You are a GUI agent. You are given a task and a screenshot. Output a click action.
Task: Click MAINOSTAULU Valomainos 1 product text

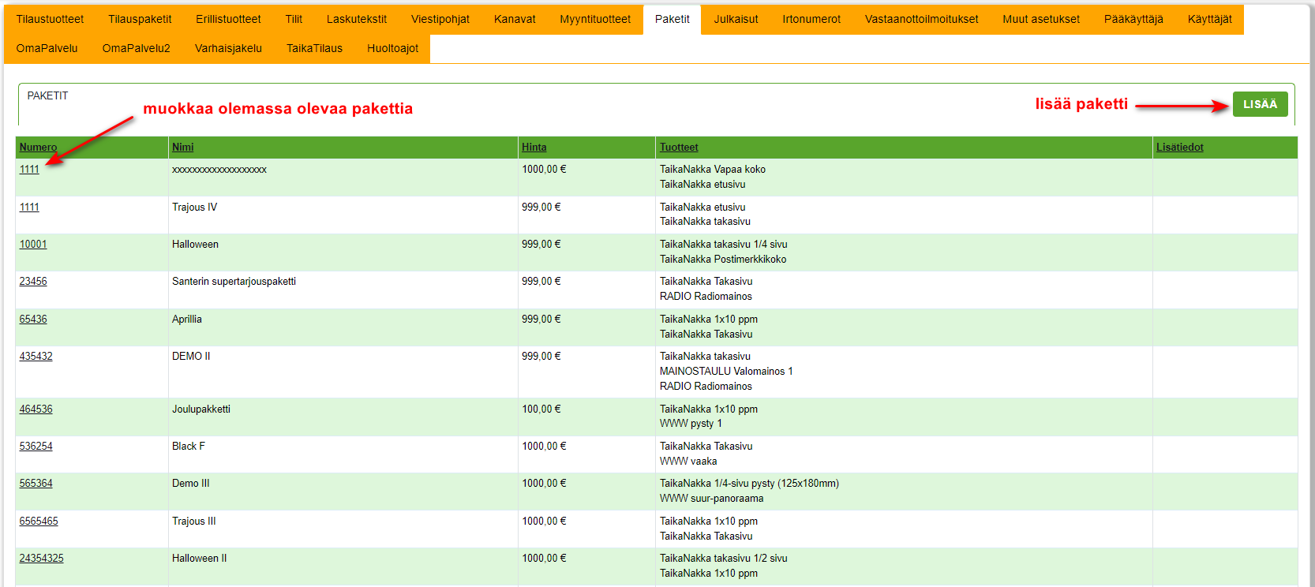tap(726, 372)
